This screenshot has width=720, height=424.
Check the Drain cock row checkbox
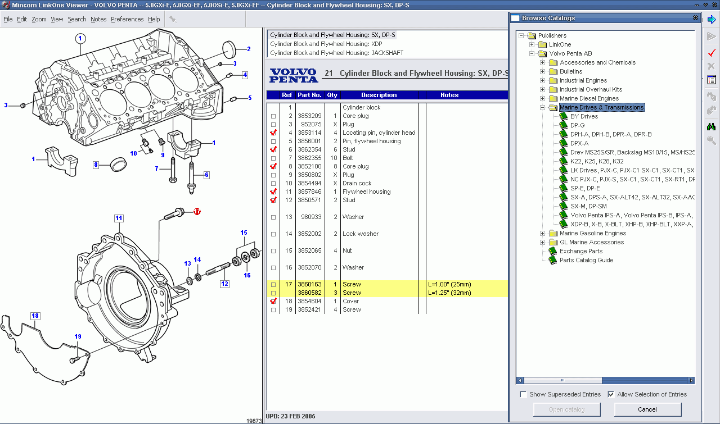(x=273, y=184)
